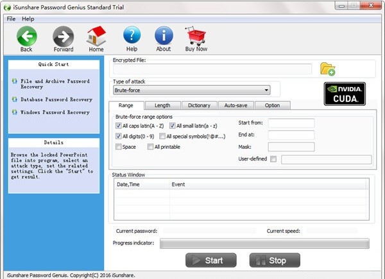
Task: Click the Start from input field
Action: [291, 123]
